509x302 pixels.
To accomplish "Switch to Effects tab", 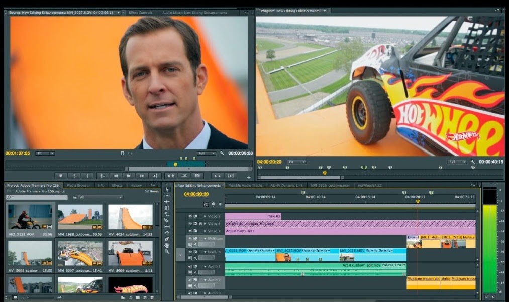I will (x=117, y=185).
